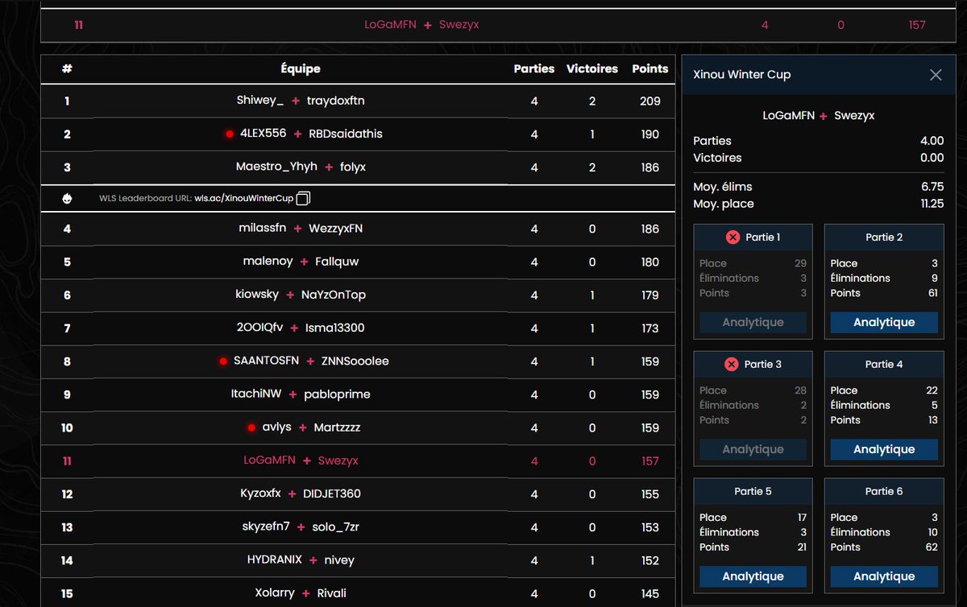Click Partie 4 card header
The height and width of the screenshot is (607, 967).
(884, 365)
